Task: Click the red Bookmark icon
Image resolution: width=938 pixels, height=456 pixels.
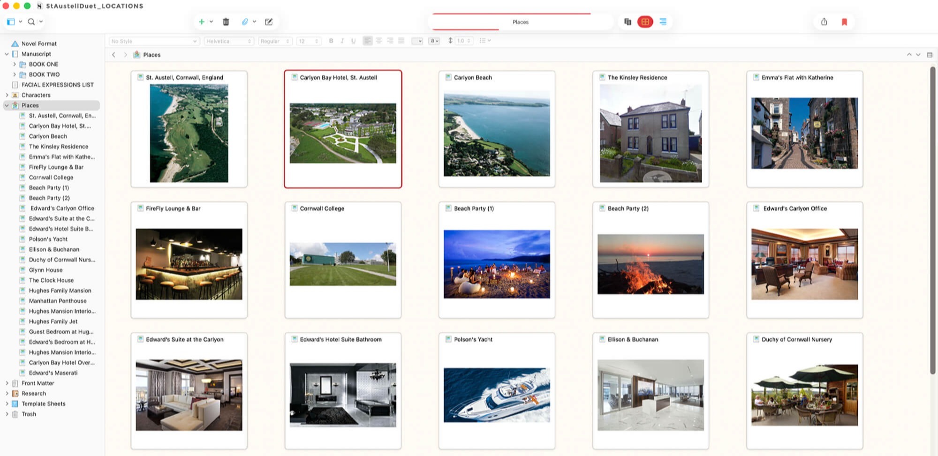Action: [x=844, y=22]
